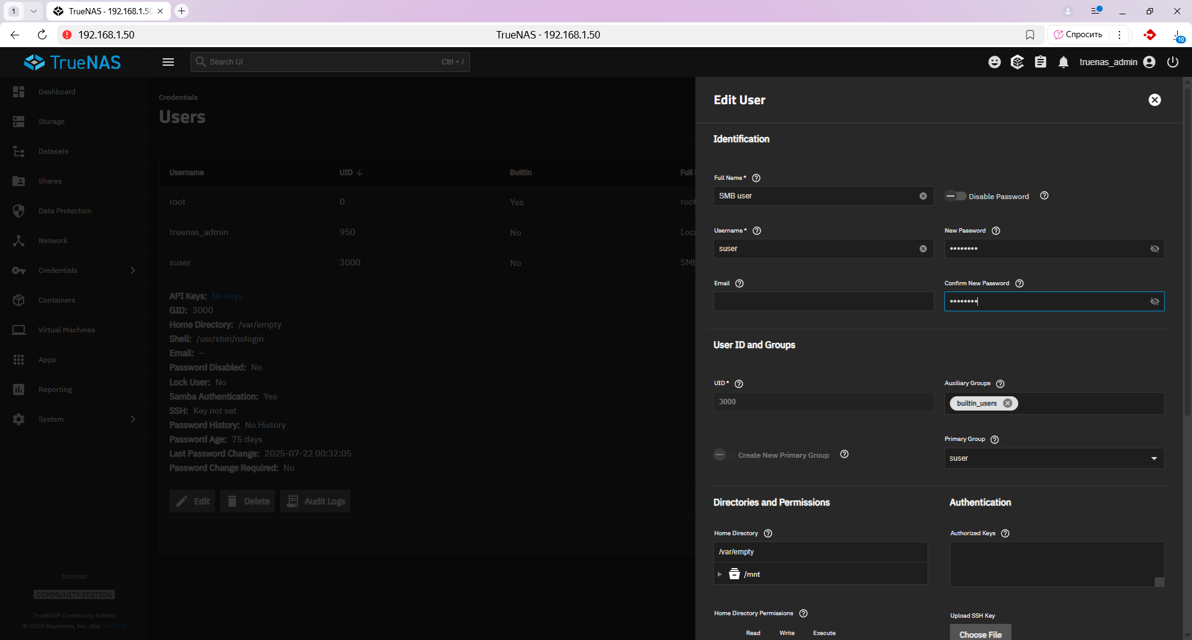This screenshot has width=1192, height=640.
Task: Toggle the Disable Password switch
Action: [955, 196]
